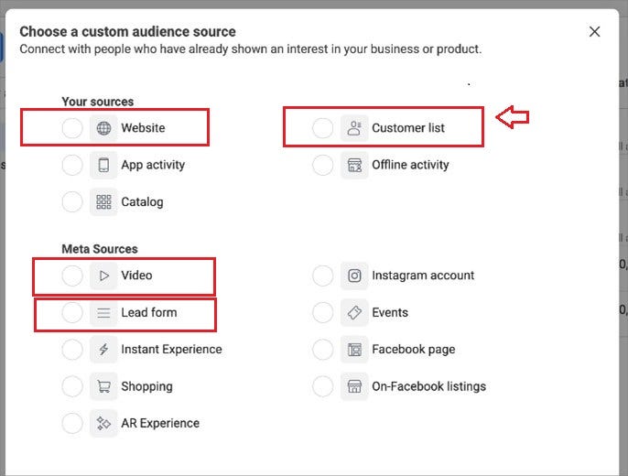Click the Facebook page label text
The image size is (628, 476).
click(x=414, y=350)
